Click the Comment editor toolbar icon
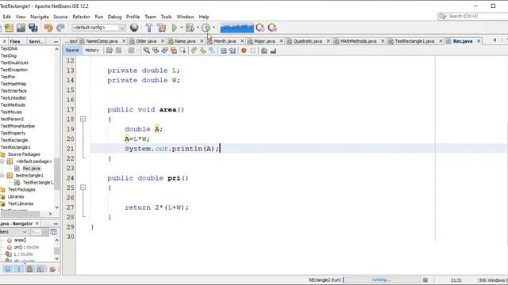Screen dimensions: 508x285 click(x=264, y=51)
